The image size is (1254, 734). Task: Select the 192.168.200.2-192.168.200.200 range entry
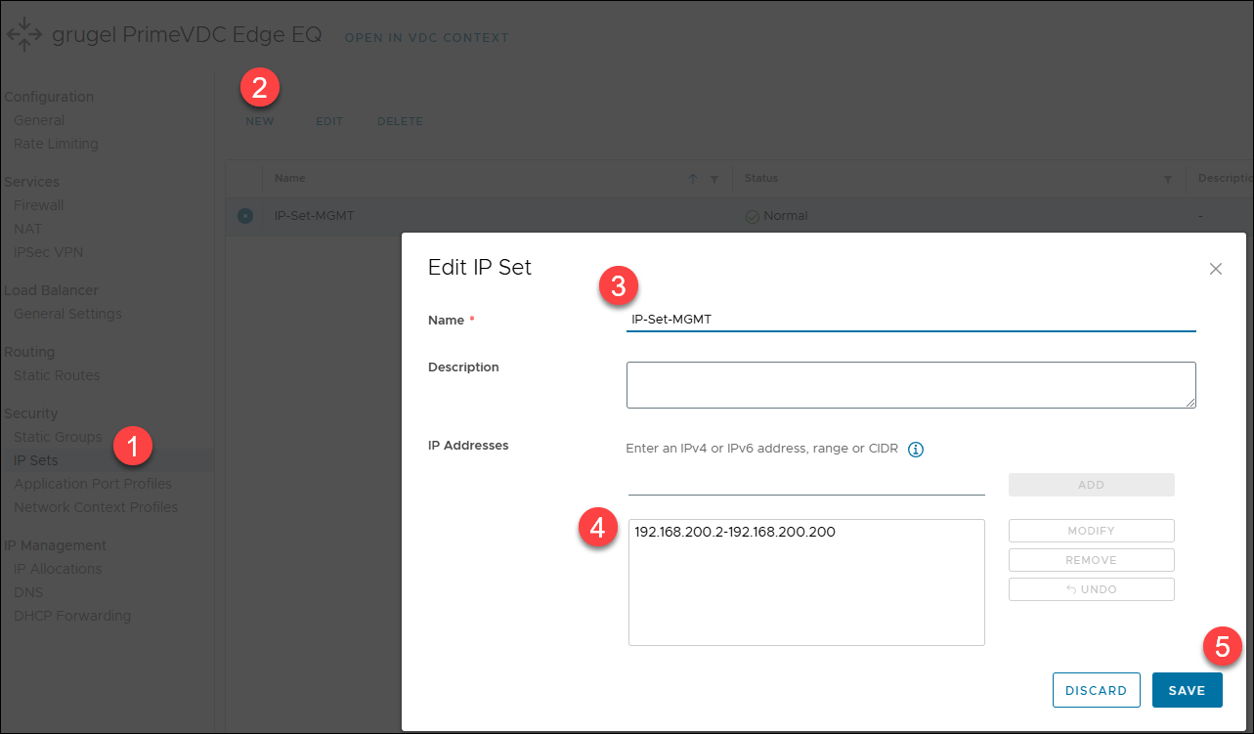tap(735, 533)
